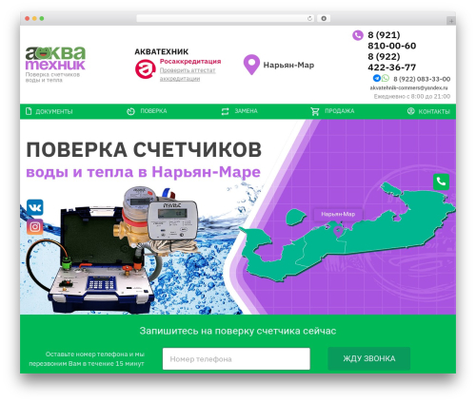The width and height of the screenshot is (476, 402).
Task: Click the green region map graphic
Action: [347, 233]
